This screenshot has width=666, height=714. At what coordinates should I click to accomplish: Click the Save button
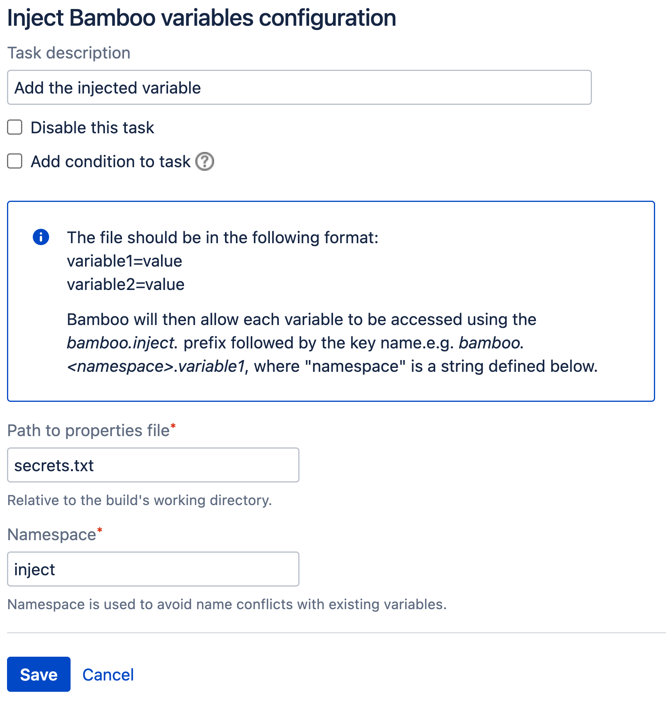(x=38, y=674)
